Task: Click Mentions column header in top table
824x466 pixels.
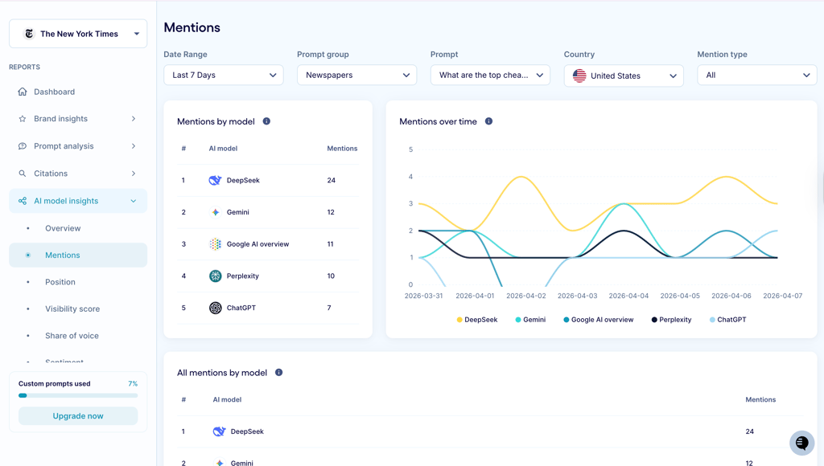Action: 342,149
